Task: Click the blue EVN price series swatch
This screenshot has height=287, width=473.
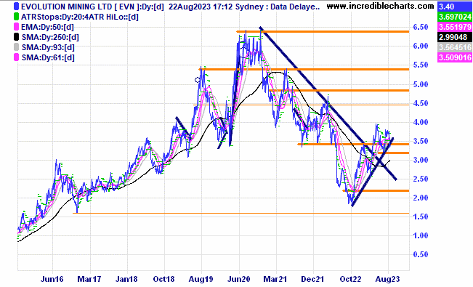Action: [16, 7]
